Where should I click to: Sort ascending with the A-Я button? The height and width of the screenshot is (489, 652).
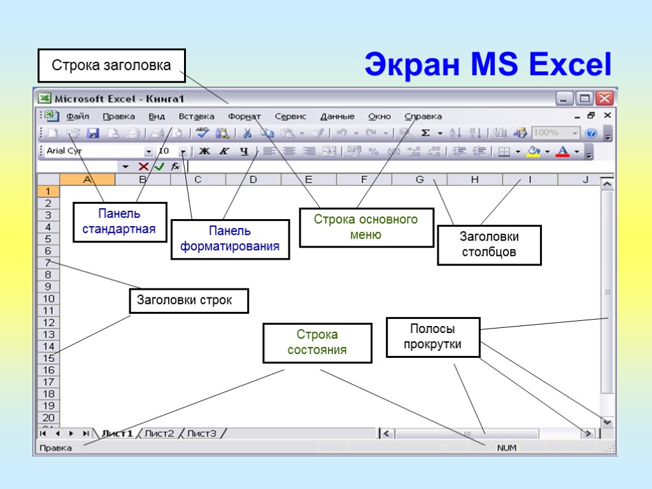coord(455,134)
